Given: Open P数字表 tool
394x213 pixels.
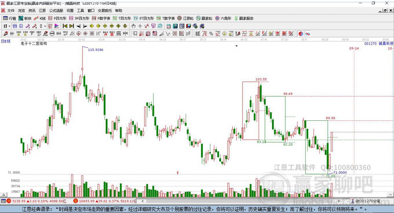Looking at the screenshot, I should (101, 18).
